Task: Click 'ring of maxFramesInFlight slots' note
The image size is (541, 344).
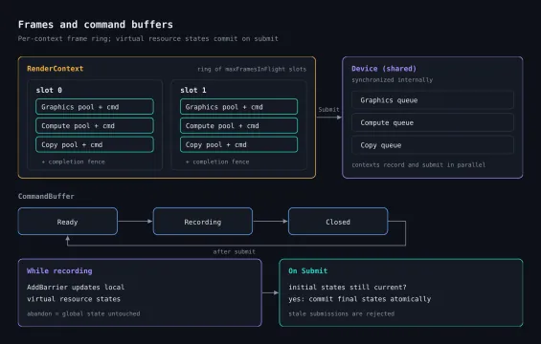Action: point(252,69)
